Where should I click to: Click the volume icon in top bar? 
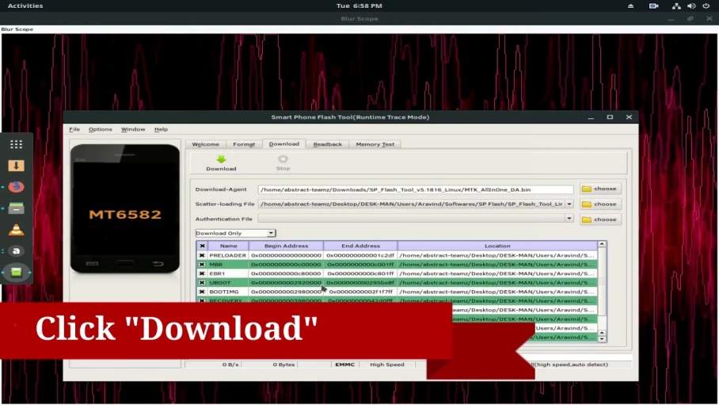pyautogui.click(x=691, y=6)
